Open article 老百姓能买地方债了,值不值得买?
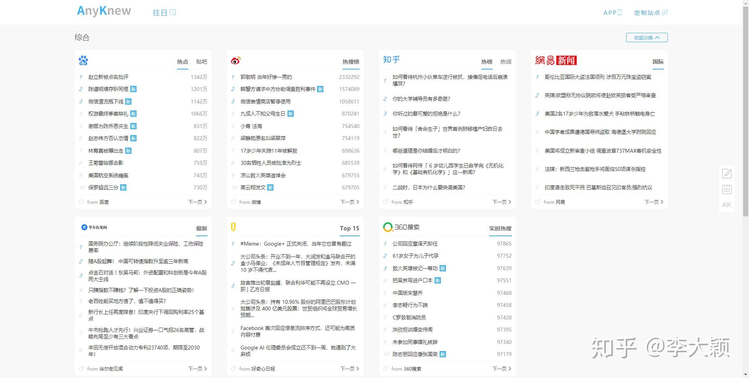 (127, 301)
